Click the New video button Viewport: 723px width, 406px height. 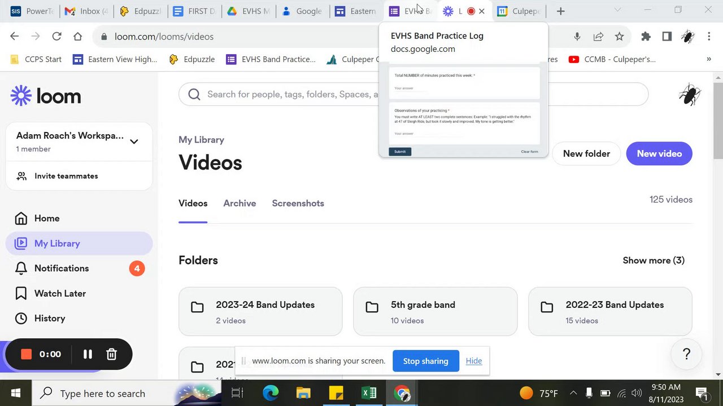pyautogui.click(x=659, y=153)
